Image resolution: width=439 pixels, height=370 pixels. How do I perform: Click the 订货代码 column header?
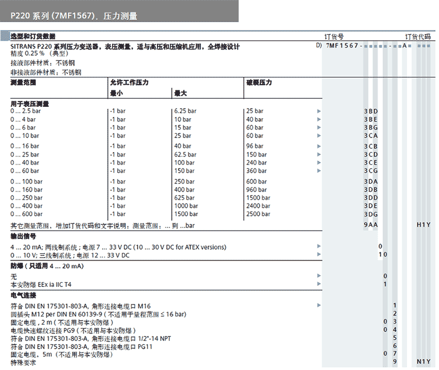pos(417,37)
